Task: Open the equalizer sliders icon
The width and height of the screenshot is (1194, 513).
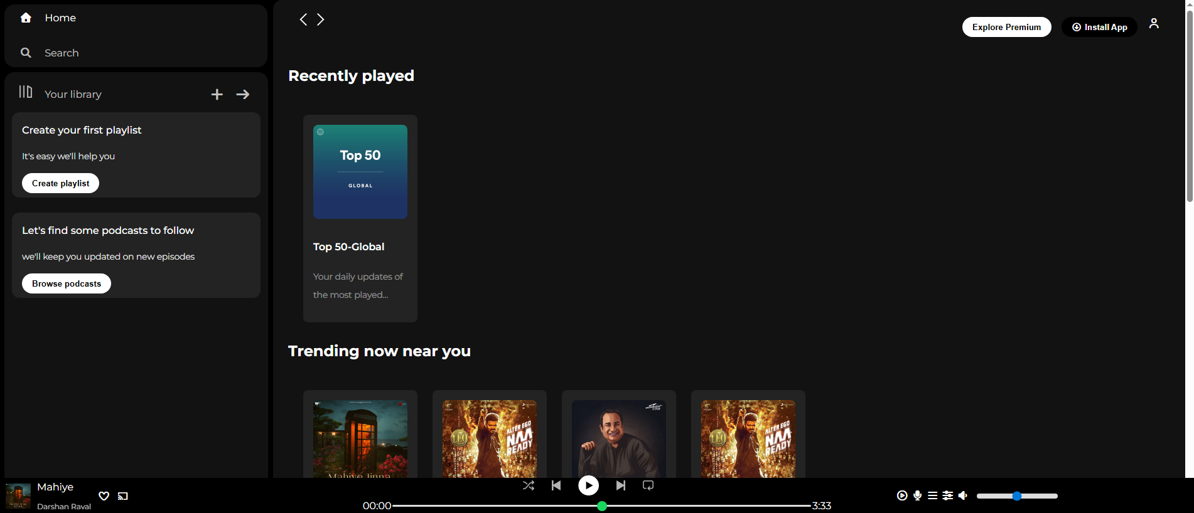Action: pos(948,495)
